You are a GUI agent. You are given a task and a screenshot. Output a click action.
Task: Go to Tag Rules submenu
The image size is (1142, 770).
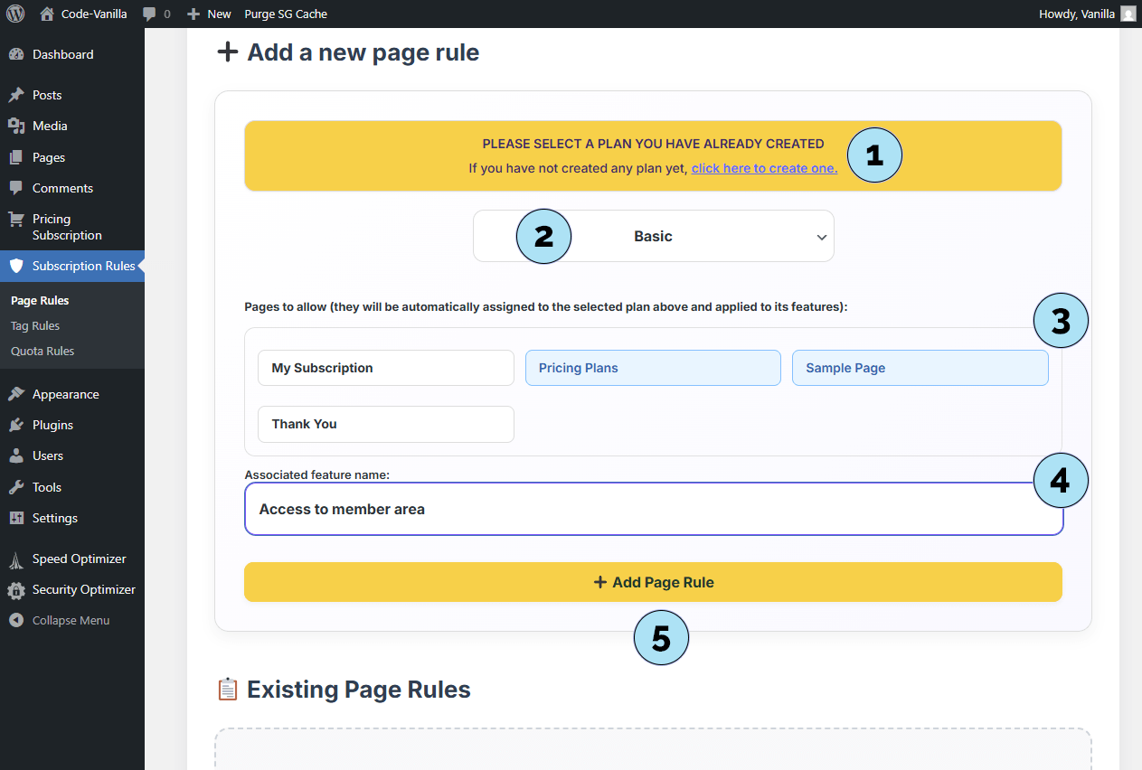[x=35, y=325]
